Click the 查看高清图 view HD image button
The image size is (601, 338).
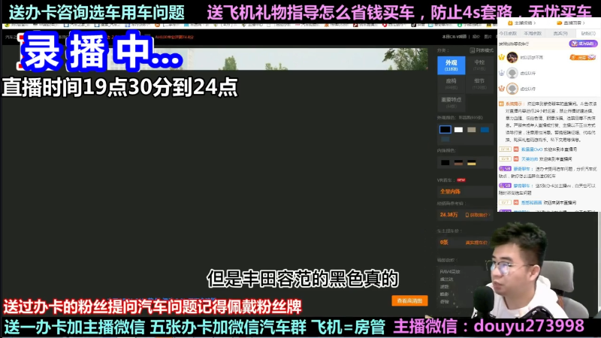[x=409, y=301]
